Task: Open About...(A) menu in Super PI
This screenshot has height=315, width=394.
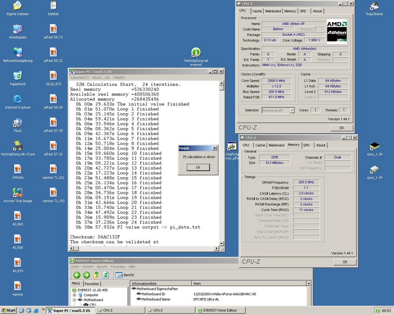Action: click(101, 78)
